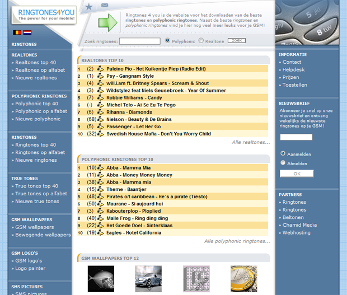Image resolution: width=347 pixels, height=295 pixels.
Task: Select the Belgian flag icon
Action: tap(17, 32)
